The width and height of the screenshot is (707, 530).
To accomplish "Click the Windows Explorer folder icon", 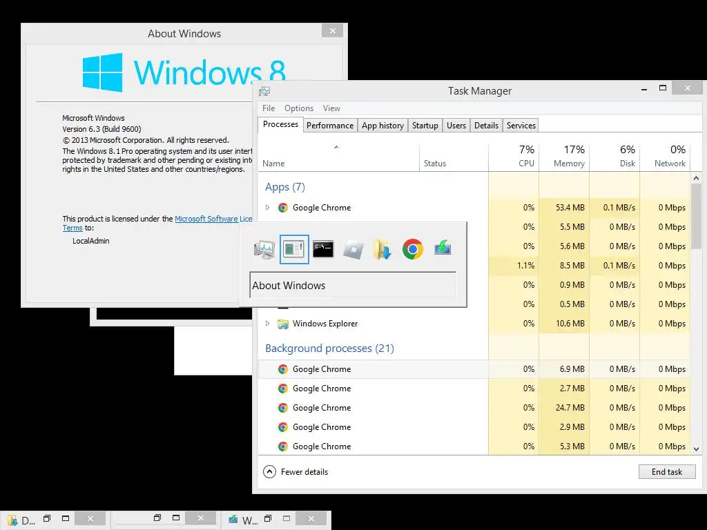I will pyautogui.click(x=282, y=324).
